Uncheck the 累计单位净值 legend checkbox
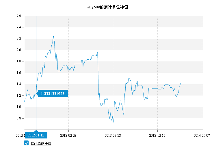The image size is (214, 150). coord(26,143)
